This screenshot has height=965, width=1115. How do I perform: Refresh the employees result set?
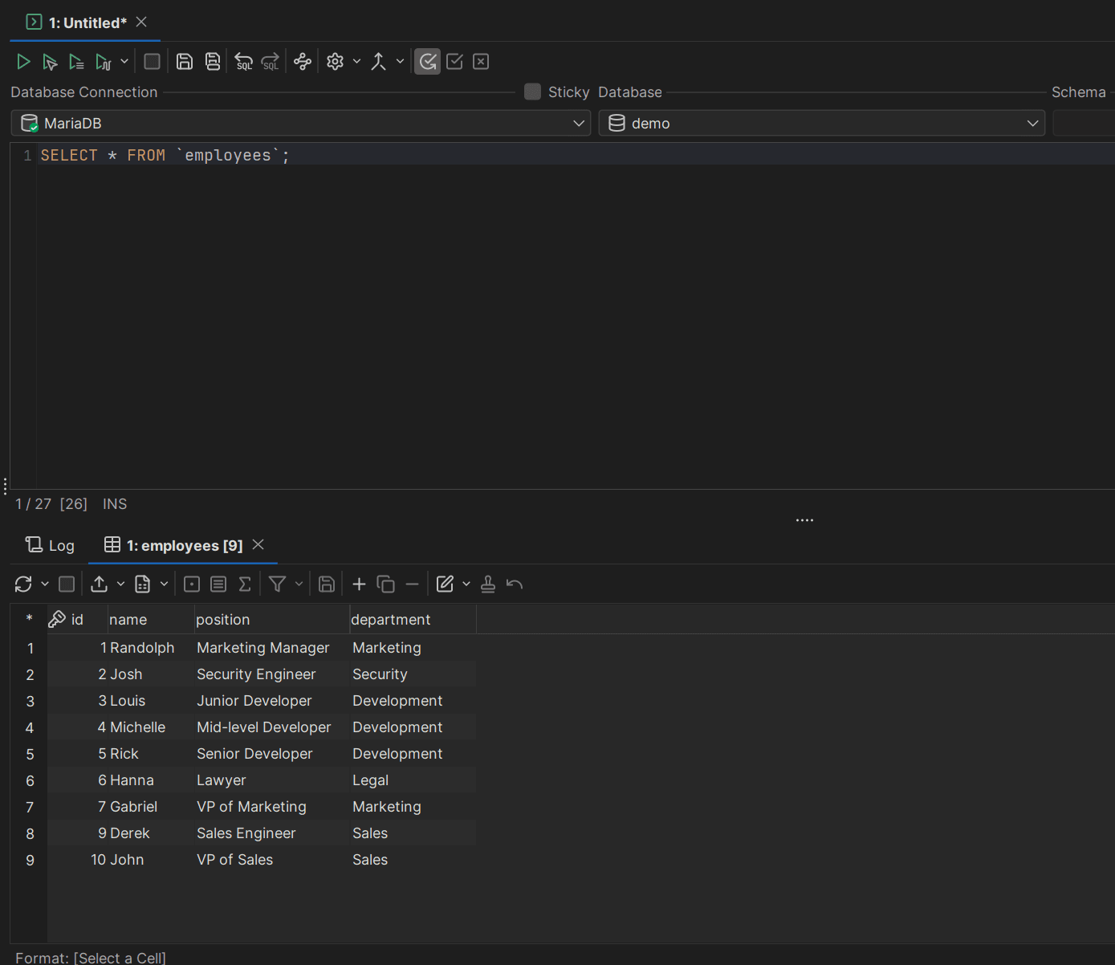(22, 584)
